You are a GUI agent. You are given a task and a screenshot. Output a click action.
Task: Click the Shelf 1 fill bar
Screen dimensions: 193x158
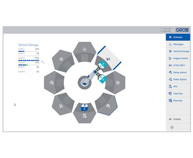(29, 51)
